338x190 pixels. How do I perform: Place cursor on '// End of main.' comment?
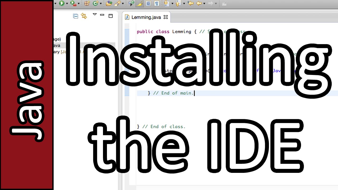pos(174,93)
